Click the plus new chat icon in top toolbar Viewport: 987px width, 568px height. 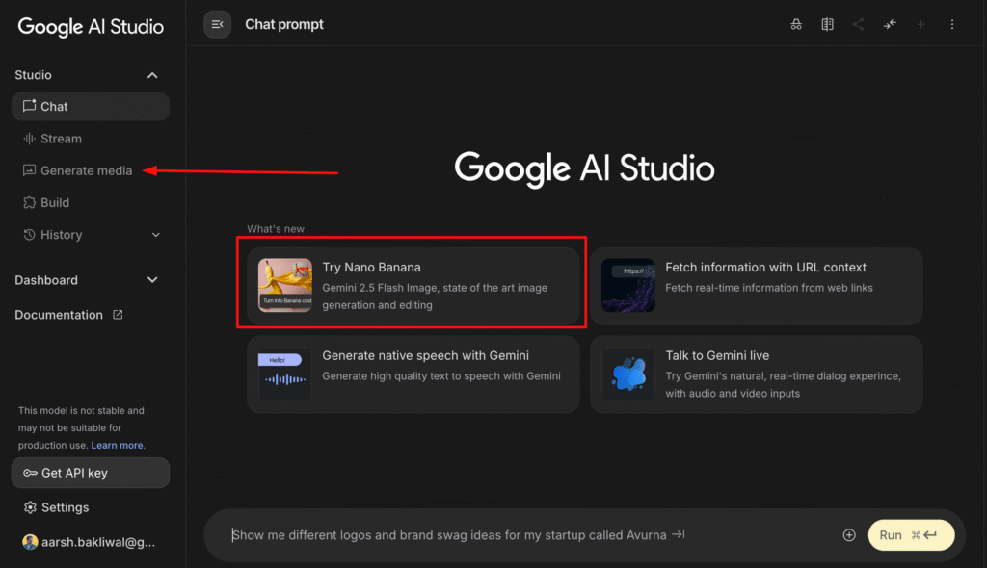[x=920, y=24]
